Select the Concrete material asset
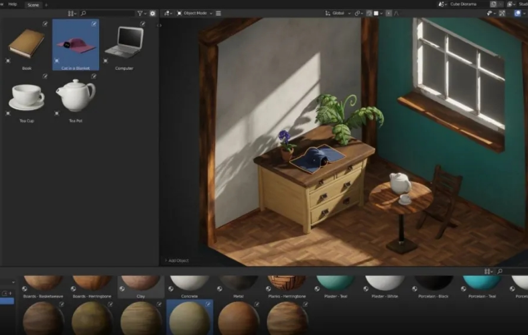The height and width of the screenshot is (335, 528). pos(189,287)
